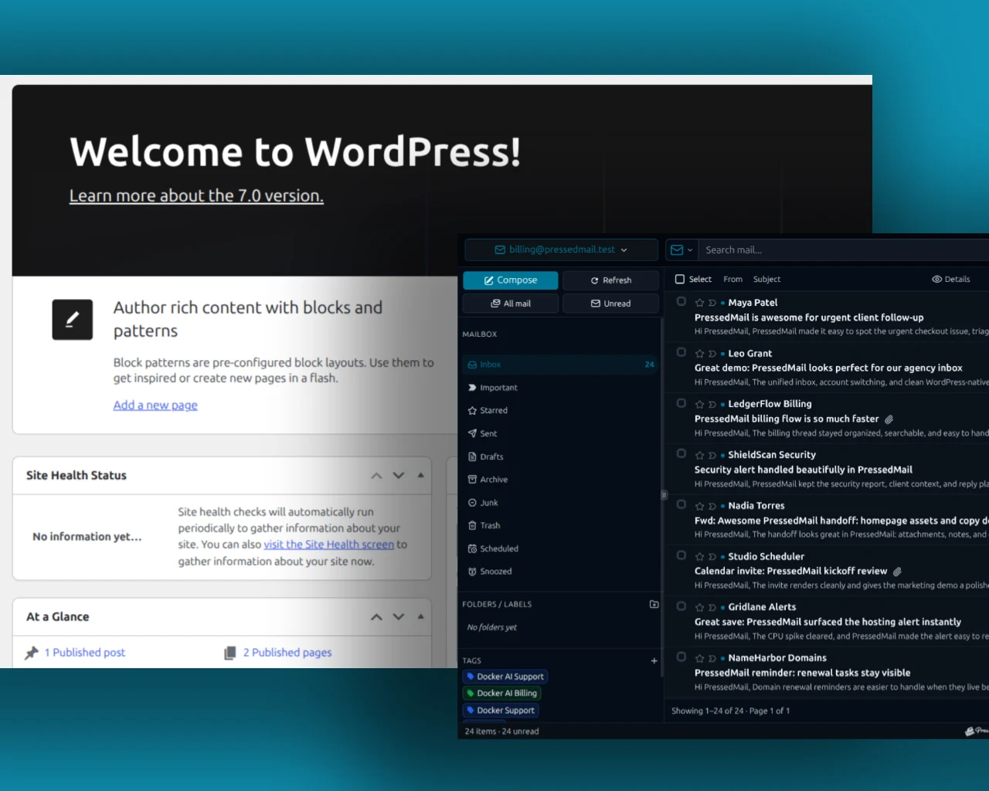989x791 pixels.
Task: Open the Snoozed mailbox folder
Action: click(x=560, y=572)
